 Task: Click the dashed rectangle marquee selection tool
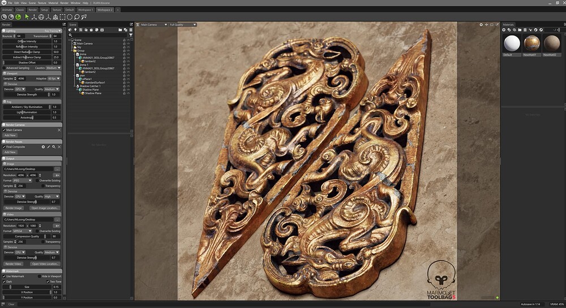click(x=62, y=17)
